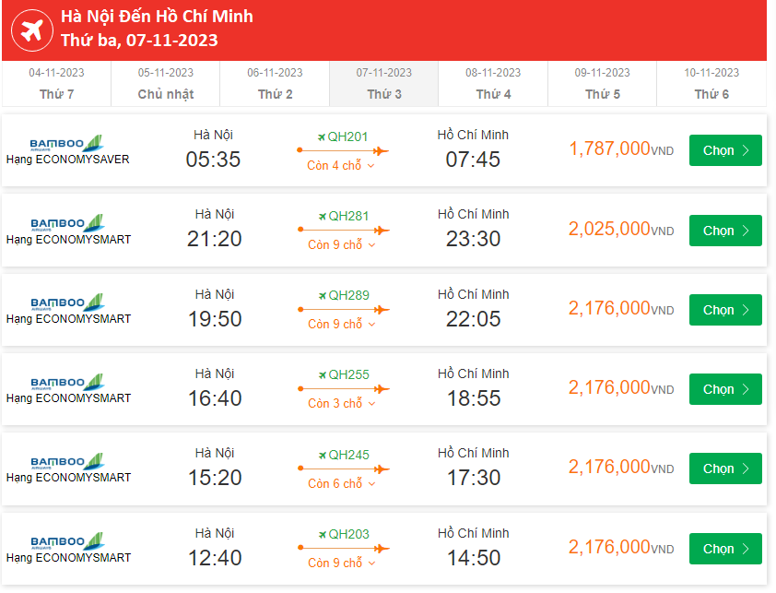Image resolution: width=776 pixels, height=593 pixels.
Task: Click the QH245 flight number link
Action: tap(348, 455)
